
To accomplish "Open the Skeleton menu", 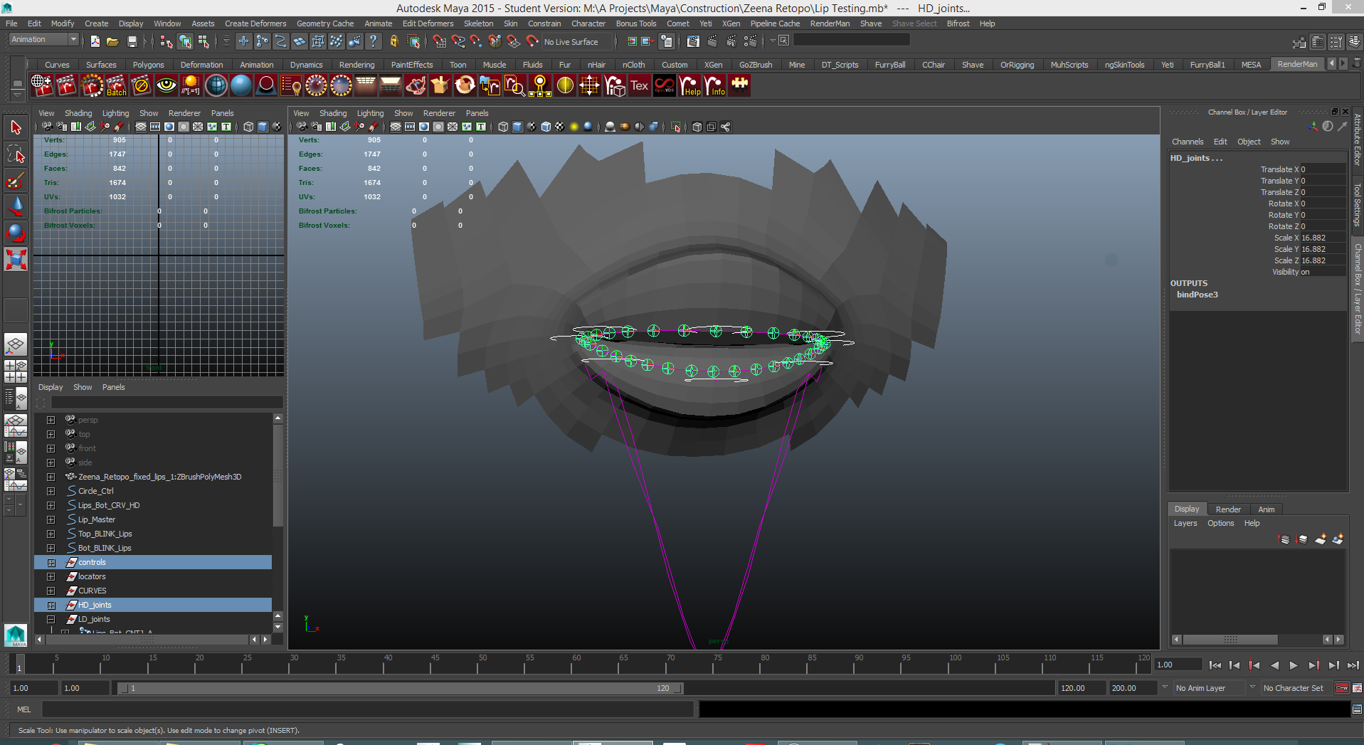I will coord(478,23).
